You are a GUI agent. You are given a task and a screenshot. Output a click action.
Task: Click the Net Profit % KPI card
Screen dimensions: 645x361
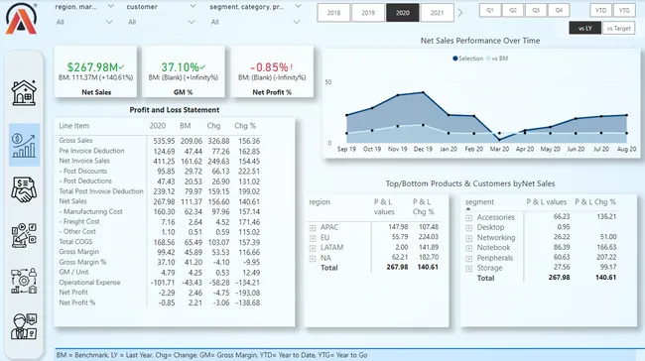(272, 71)
